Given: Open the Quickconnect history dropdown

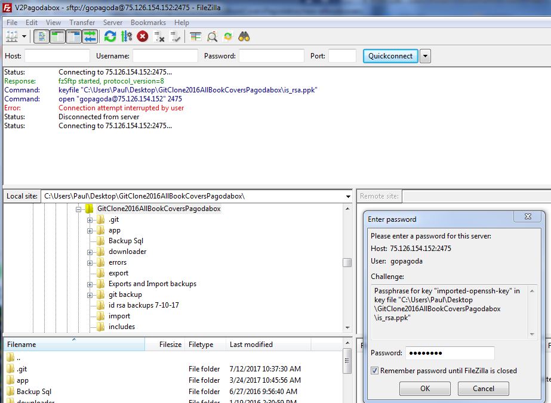Looking at the screenshot, I should (425, 56).
